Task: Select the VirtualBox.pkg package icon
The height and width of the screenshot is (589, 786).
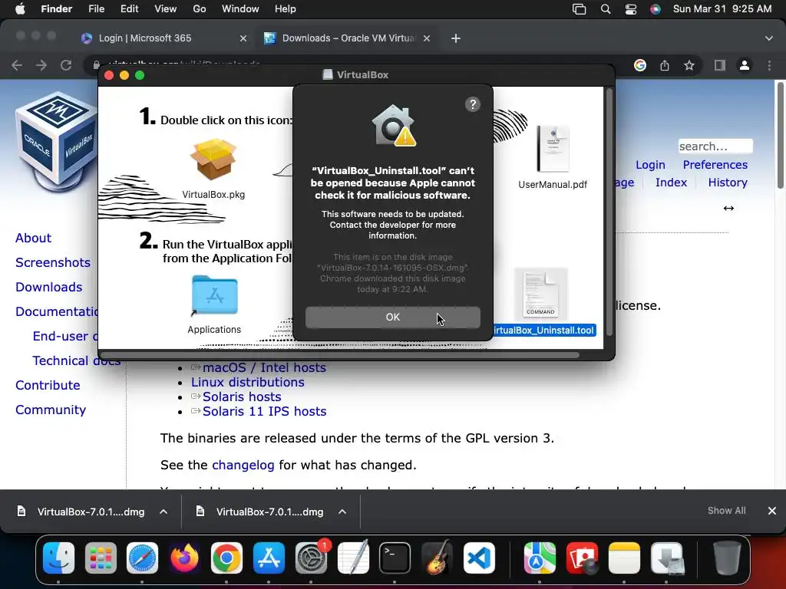Action: point(213,160)
